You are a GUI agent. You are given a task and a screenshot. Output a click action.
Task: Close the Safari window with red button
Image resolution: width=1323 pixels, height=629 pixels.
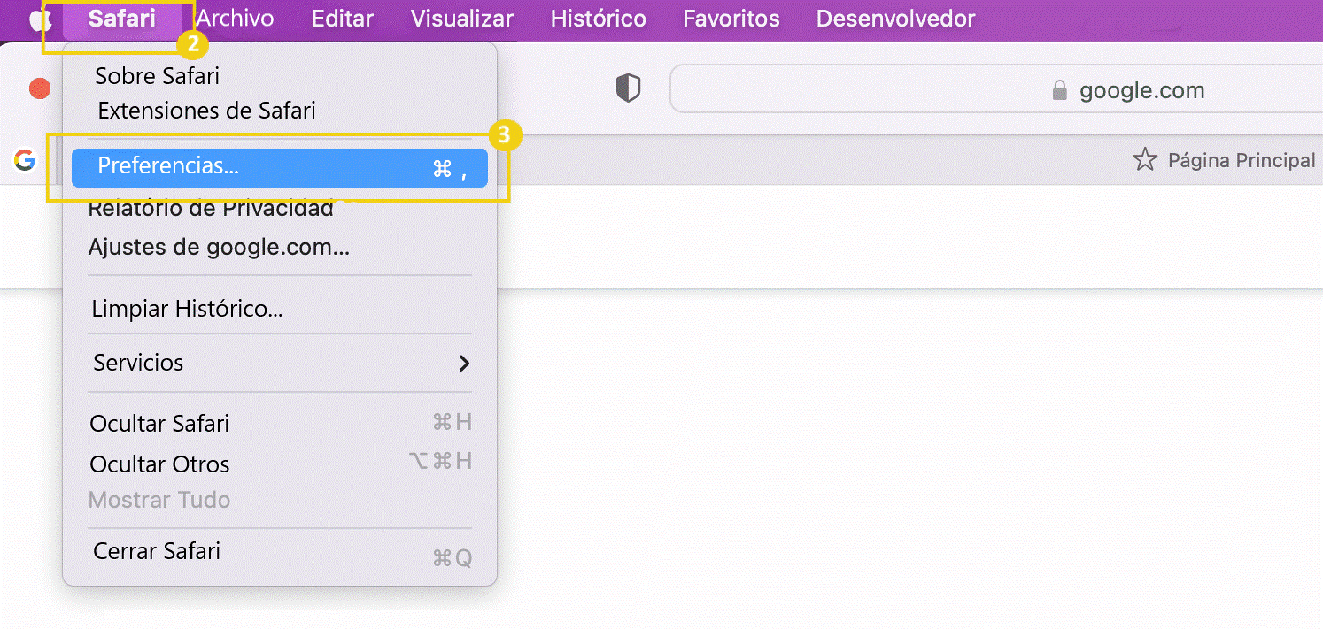point(40,88)
